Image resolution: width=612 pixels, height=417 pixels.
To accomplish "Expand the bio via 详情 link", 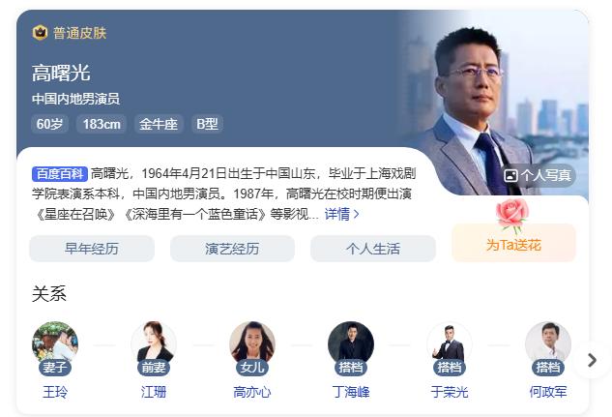I will (x=341, y=214).
